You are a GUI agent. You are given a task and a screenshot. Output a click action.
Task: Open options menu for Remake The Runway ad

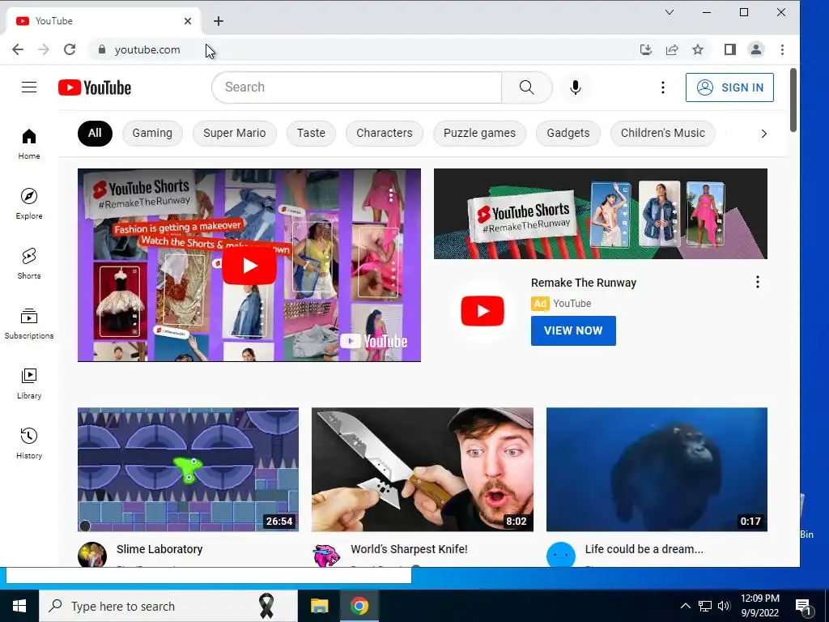(x=758, y=282)
